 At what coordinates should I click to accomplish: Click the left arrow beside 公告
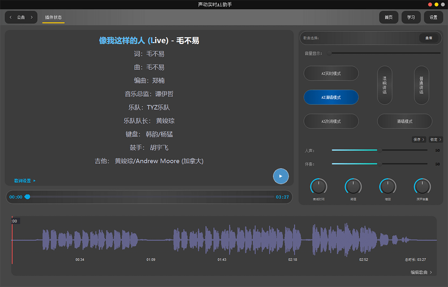click(11, 17)
